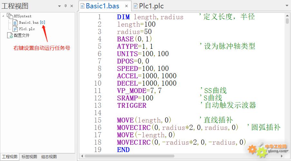Select Plc1.plc in the project tree
Image resolution: width=291 pixels, height=161 pixels.
(27, 29)
